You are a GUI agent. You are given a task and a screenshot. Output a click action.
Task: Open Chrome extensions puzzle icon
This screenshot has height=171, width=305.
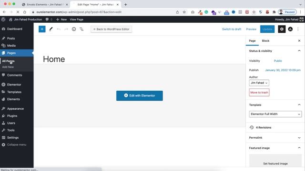pyautogui.click(x=274, y=12)
